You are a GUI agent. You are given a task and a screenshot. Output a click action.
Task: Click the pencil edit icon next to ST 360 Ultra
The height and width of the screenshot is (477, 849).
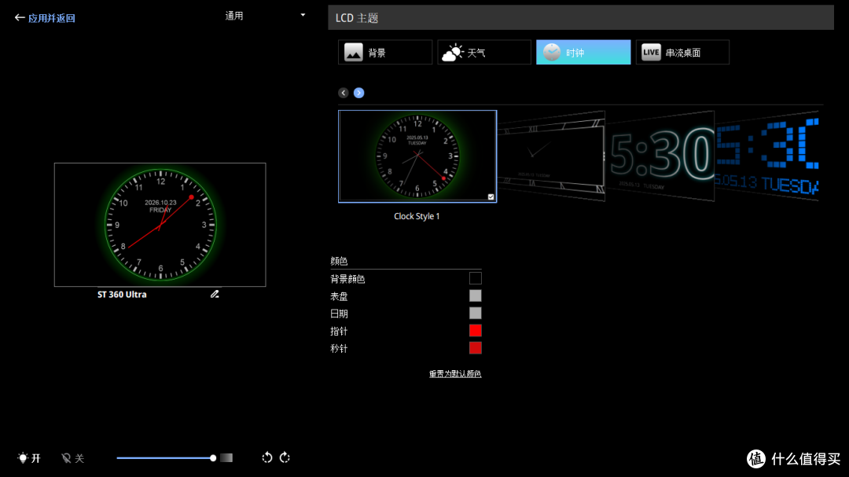coord(215,294)
